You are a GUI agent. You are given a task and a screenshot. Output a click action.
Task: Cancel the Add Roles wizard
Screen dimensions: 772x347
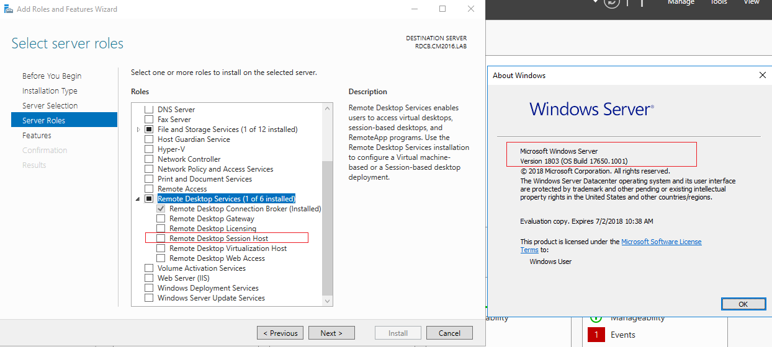pyautogui.click(x=449, y=333)
